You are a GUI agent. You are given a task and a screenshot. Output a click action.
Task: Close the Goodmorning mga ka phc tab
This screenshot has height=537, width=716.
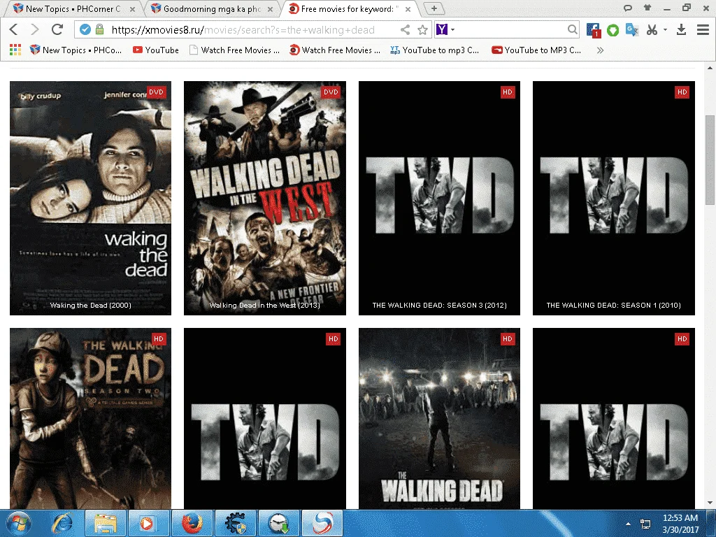click(271, 9)
